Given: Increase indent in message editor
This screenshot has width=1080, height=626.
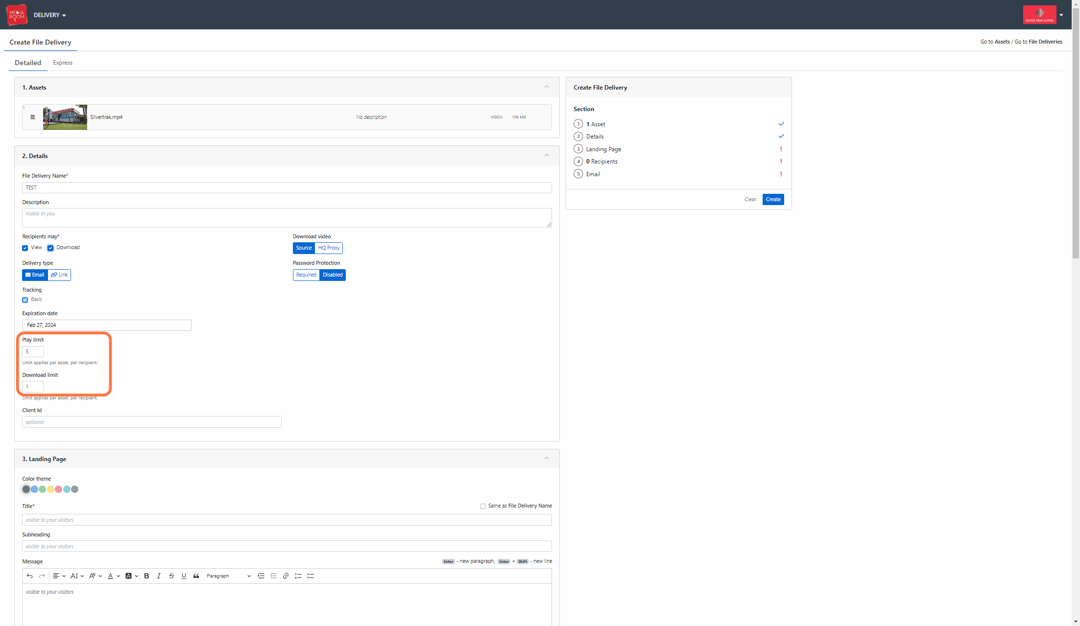Looking at the screenshot, I should pyautogui.click(x=261, y=576).
